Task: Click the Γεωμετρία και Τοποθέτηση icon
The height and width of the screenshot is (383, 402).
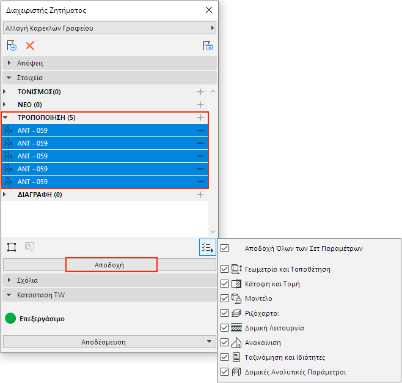Action: [236, 269]
